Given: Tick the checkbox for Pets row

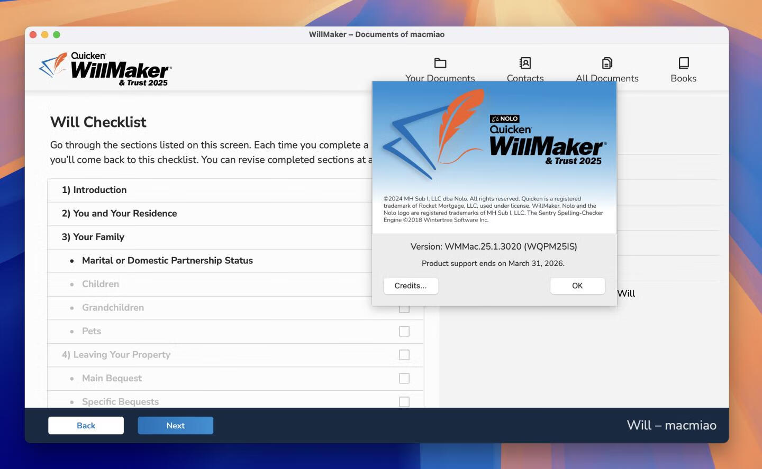Looking at the screenshot, I should point(404,331).
